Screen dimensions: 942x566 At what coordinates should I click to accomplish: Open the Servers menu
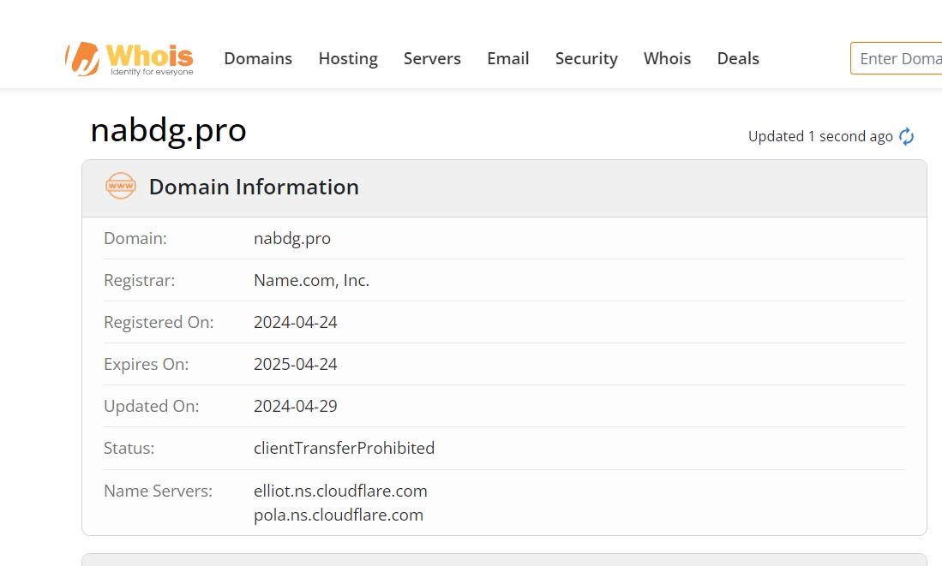[x=432, y=58]
